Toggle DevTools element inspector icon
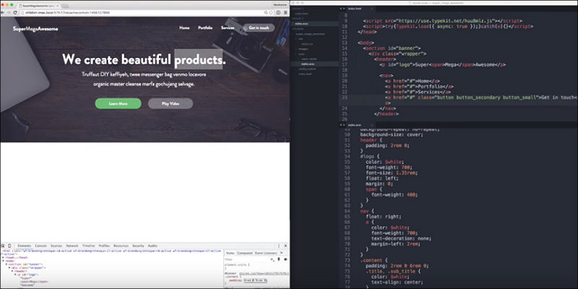The width and height of the screenshot is (578, 289). [3, 246]
